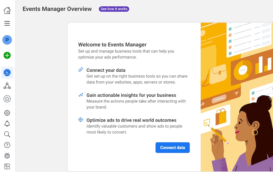Open search with the magnifying glass icon
The height and width of the screenshot is (172, 273).
[7, 134]
